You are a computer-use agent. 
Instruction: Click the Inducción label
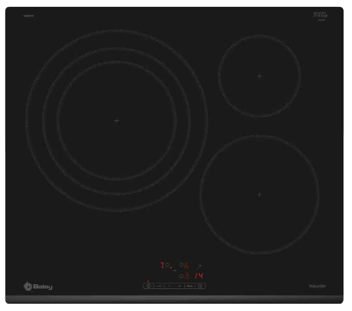coord(318,286)
